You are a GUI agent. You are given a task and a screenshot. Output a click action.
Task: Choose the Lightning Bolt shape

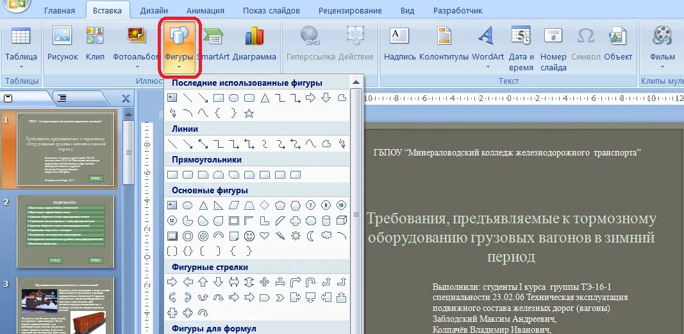click(x=280, y=235)
